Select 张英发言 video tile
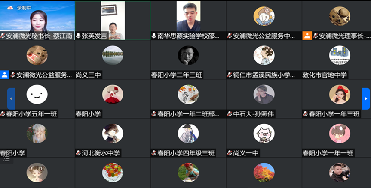 click(113, 21)
